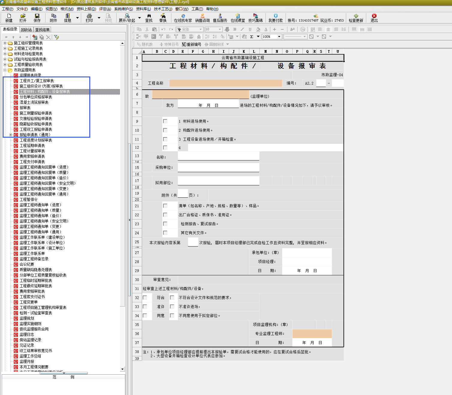Screen dimensions: 452x395
Task: Open the line style dropdown
Action: (x=305, y=37)
